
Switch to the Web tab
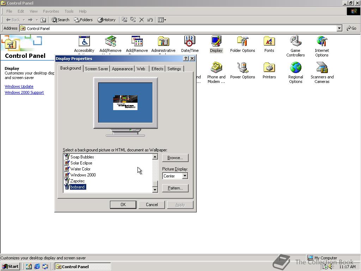tap(141, 69)
